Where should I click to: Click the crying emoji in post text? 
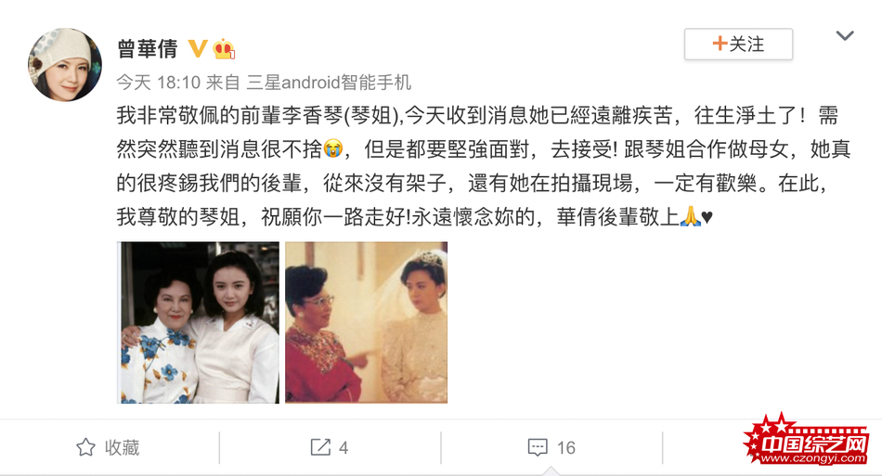pyautogui.click(x=333, y=149)
